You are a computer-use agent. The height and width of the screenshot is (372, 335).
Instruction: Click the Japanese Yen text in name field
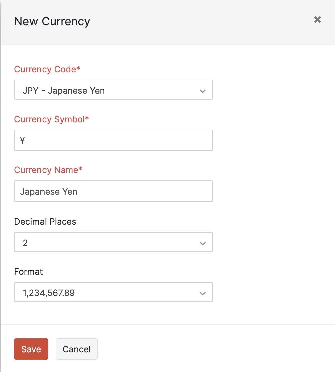coord(49,191)
